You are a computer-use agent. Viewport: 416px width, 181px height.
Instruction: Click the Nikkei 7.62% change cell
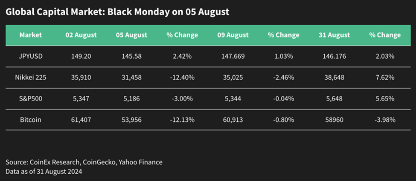tap(384, 77)
